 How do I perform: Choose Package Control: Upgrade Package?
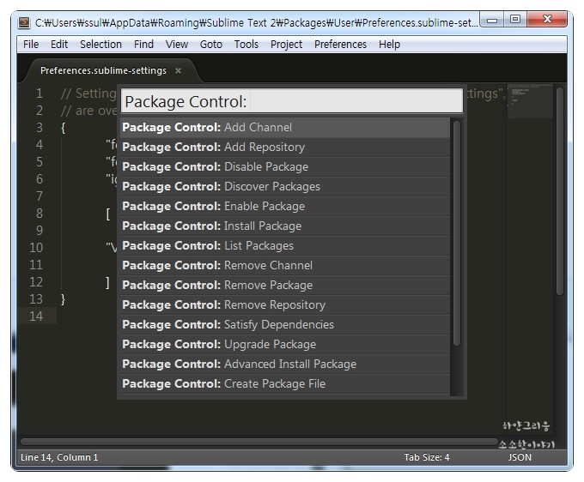[285, 345]
